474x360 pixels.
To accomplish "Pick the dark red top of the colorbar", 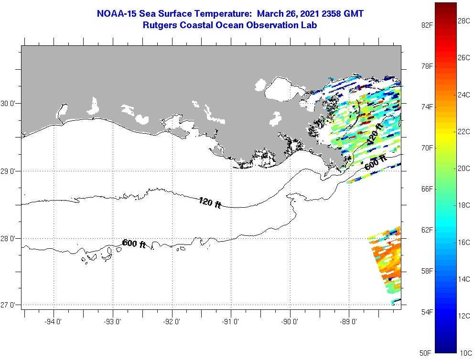I will [x=446, y=8].
